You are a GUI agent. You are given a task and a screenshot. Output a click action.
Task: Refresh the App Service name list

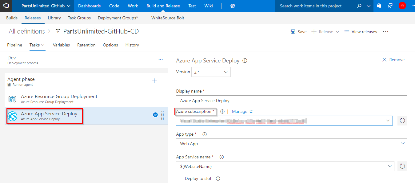click(x=402, y=166)
